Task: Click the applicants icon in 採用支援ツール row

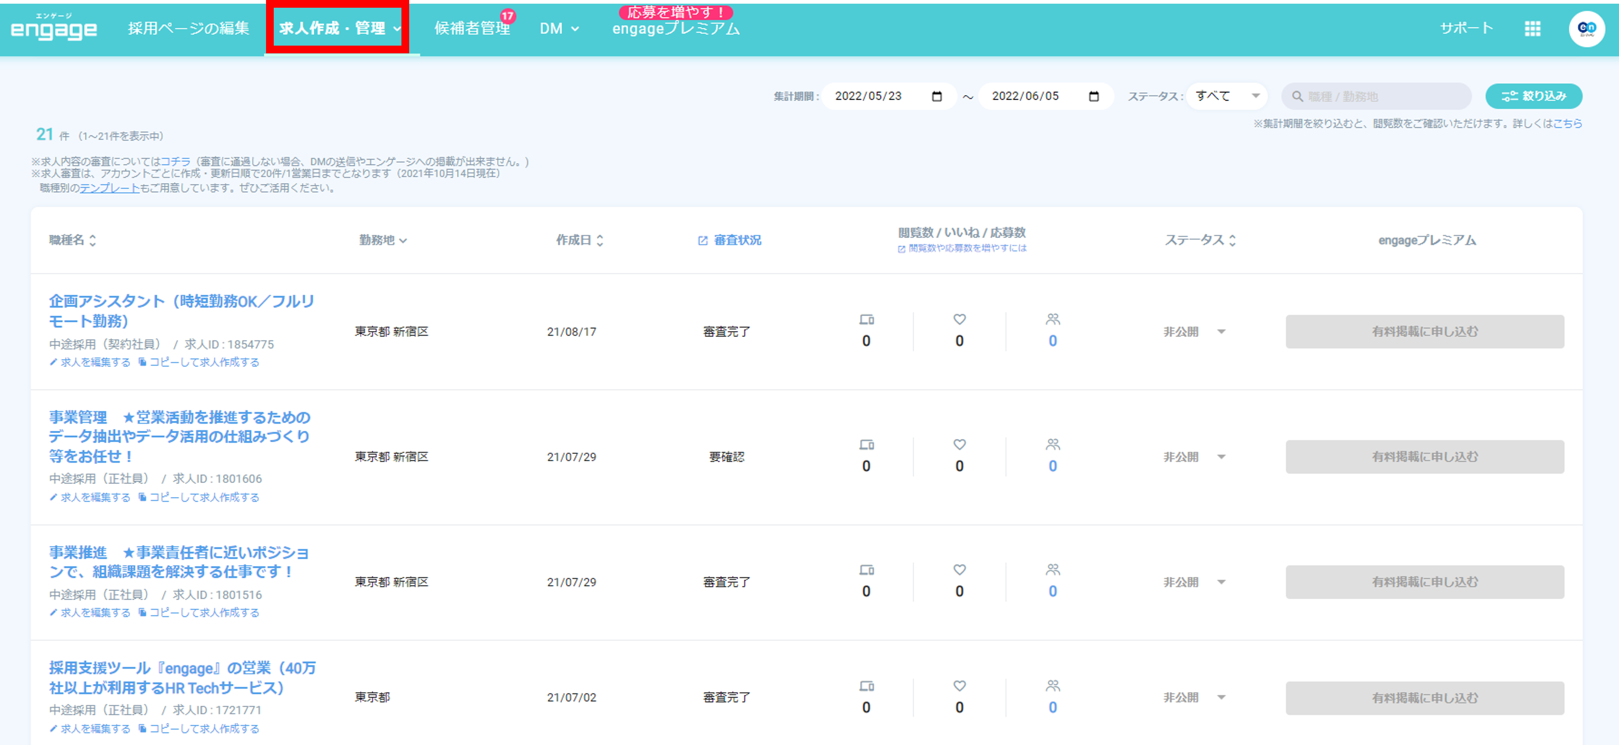Action: pos(1053,685)
